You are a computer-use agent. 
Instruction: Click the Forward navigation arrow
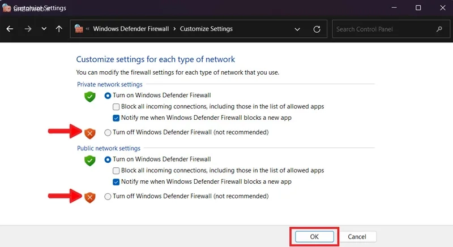(28, 29)
